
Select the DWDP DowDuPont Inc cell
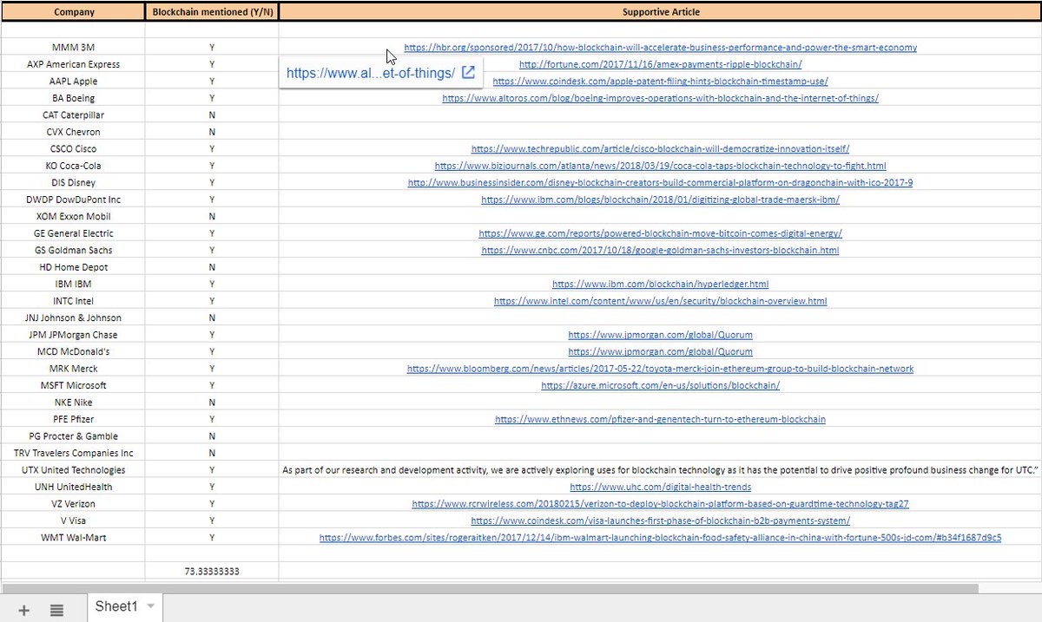click(x=73, y=200)
